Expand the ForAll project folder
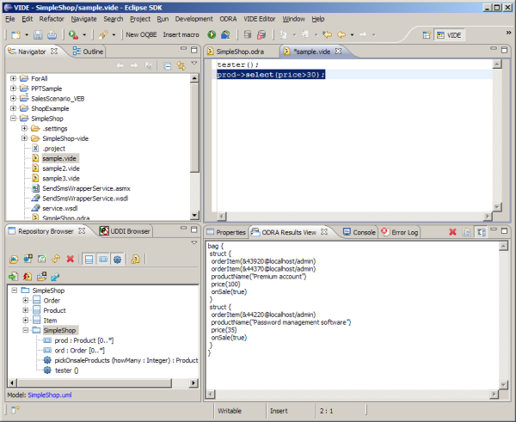Viewport: 516px width, 422px height. pos(13,78)
